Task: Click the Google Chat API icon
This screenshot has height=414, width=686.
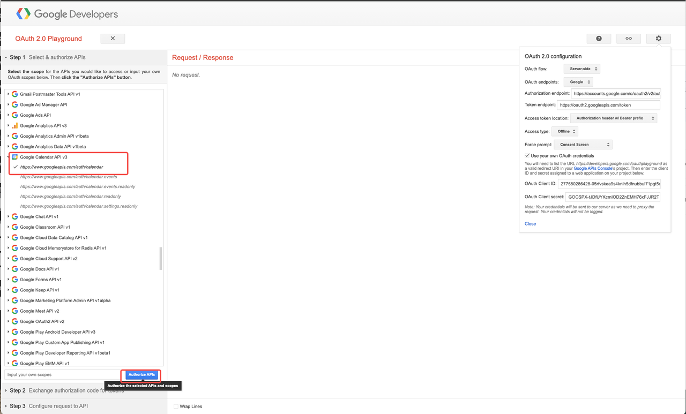Action: (x=15, y=216)
